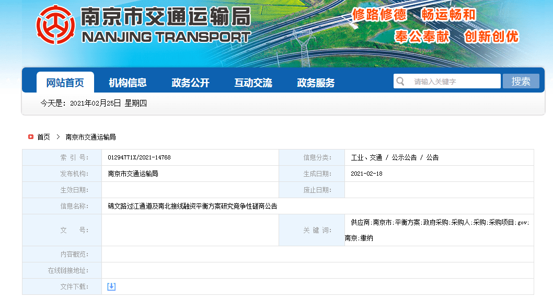This screenshot has height=298, width=553.
Task: Click the 废止日期 label cell
Action: tap(312, 190)
